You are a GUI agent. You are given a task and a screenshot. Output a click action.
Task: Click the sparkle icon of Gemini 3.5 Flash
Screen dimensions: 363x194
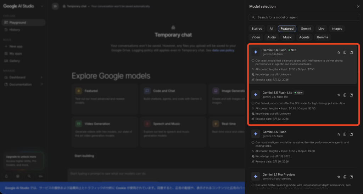(x=256, y=134)
